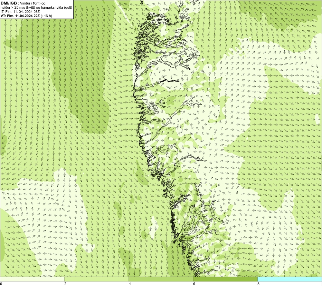Click the scale label '6'
Viewport: 322px width, 286px height.
coord(194,284)
